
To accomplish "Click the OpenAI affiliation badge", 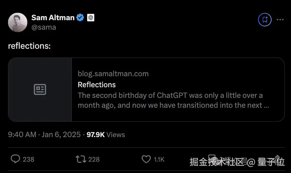I will tap(91, 18).
